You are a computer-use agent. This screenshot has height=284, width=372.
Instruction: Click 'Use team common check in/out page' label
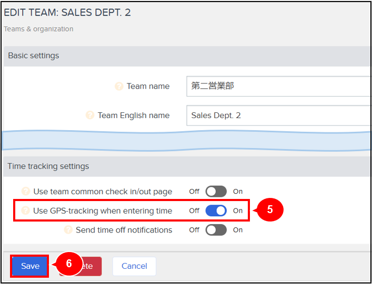(103, 192)
